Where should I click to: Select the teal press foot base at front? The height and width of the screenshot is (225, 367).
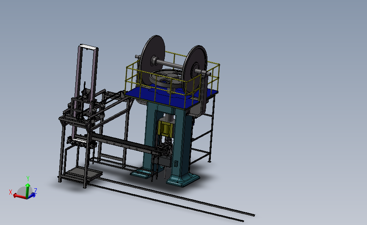[x=182, y=180]
